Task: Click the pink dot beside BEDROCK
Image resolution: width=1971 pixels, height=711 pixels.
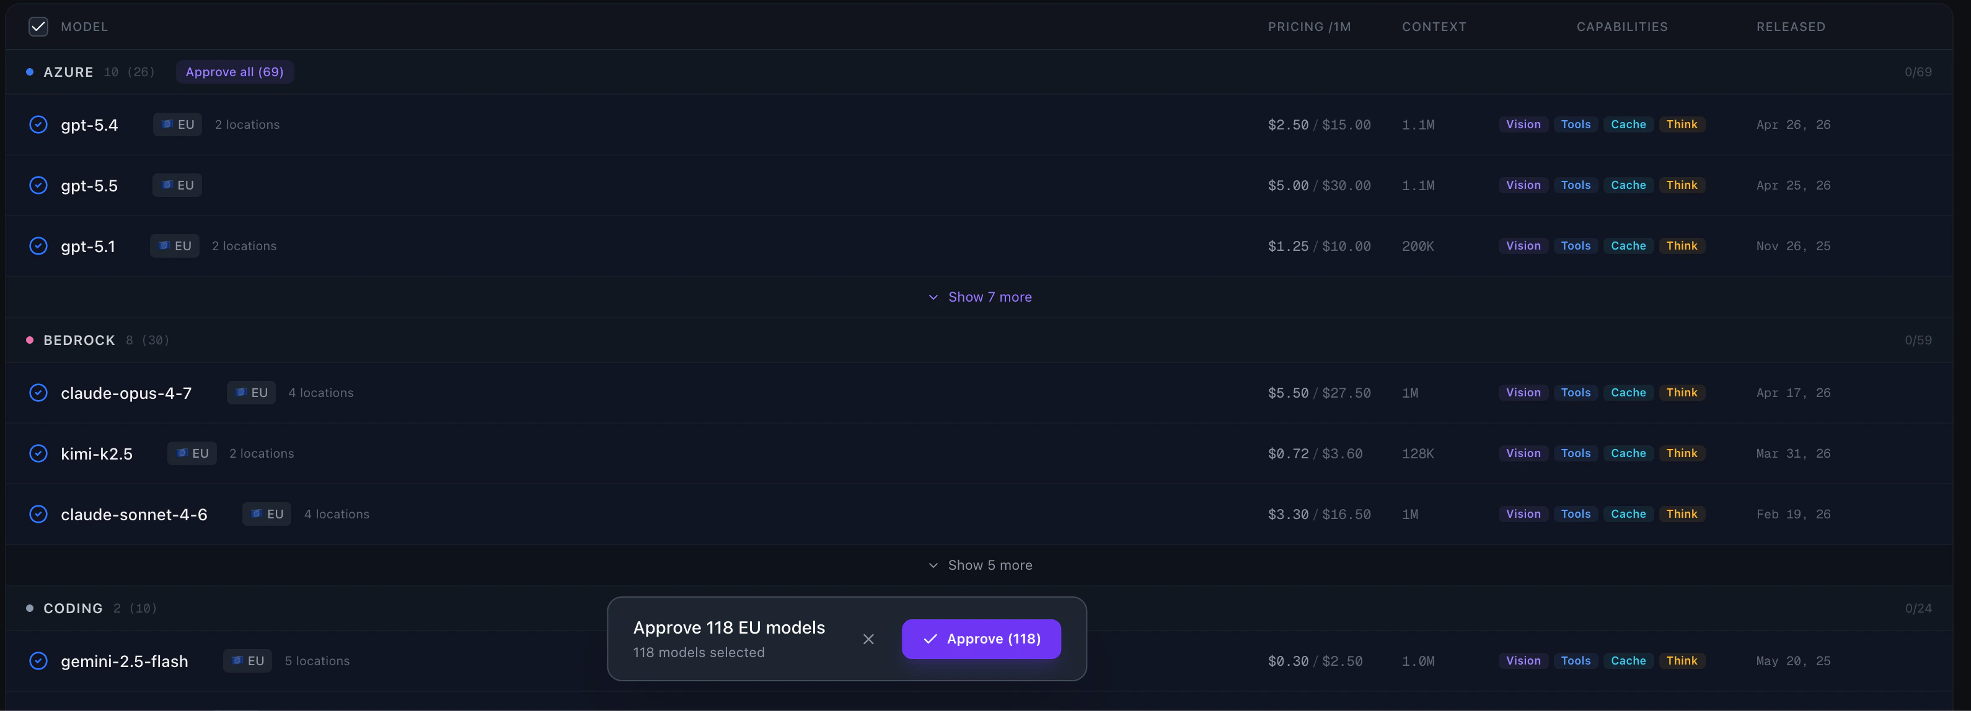Action: 30,340
